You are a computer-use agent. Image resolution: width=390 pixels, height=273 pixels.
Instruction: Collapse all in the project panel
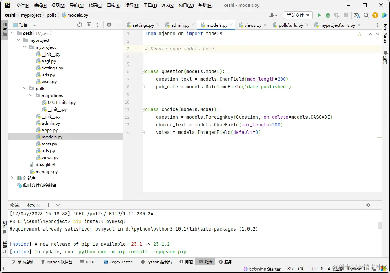pyautogui.click(x=98, y=25)
